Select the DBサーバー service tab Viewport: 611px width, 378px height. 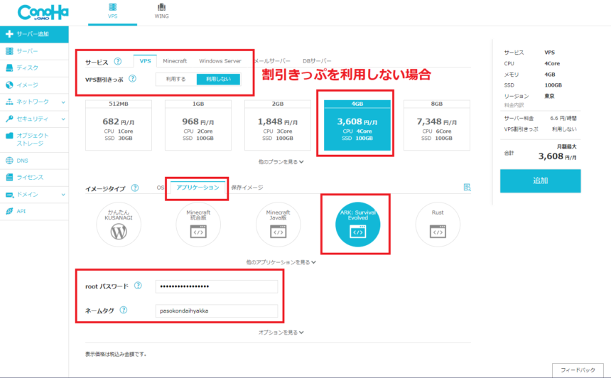coord(317,61)
